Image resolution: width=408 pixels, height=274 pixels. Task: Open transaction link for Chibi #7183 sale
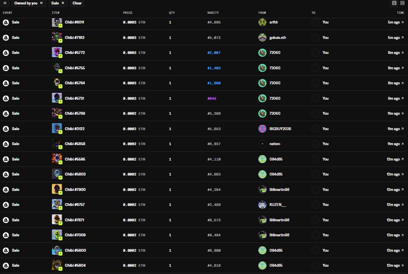pyautogui.click(x=403, y=38)
